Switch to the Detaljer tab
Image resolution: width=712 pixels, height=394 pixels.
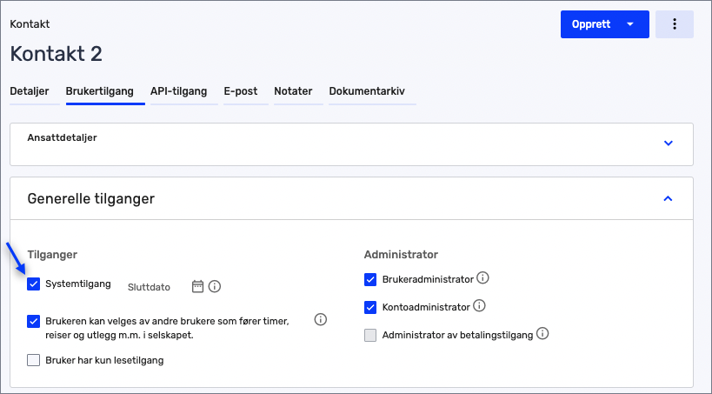tap(30, 91)
